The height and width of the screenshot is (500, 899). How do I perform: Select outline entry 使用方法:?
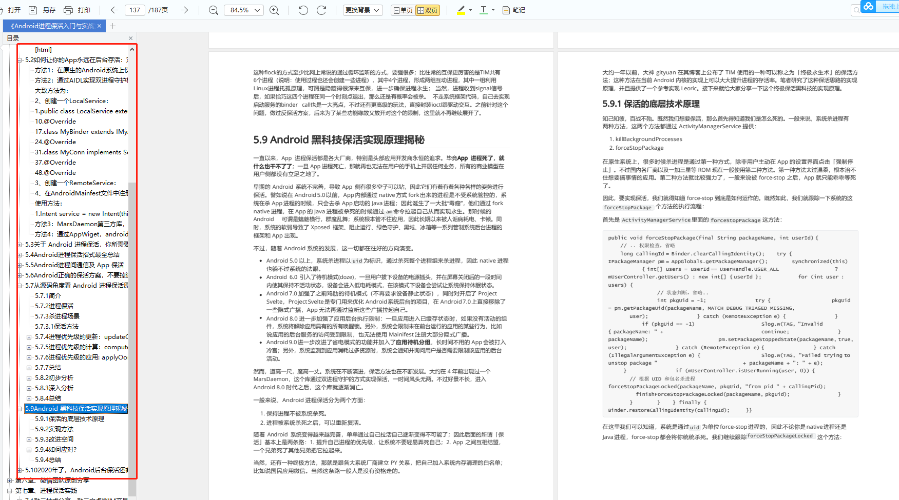click(48, 204)
